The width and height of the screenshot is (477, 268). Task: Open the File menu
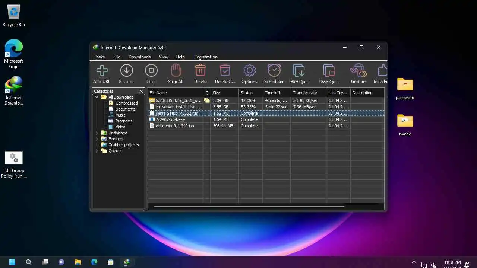117,57
